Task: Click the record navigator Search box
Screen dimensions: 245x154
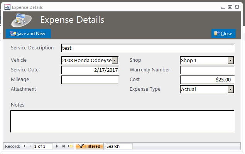Action: point(119,146)
